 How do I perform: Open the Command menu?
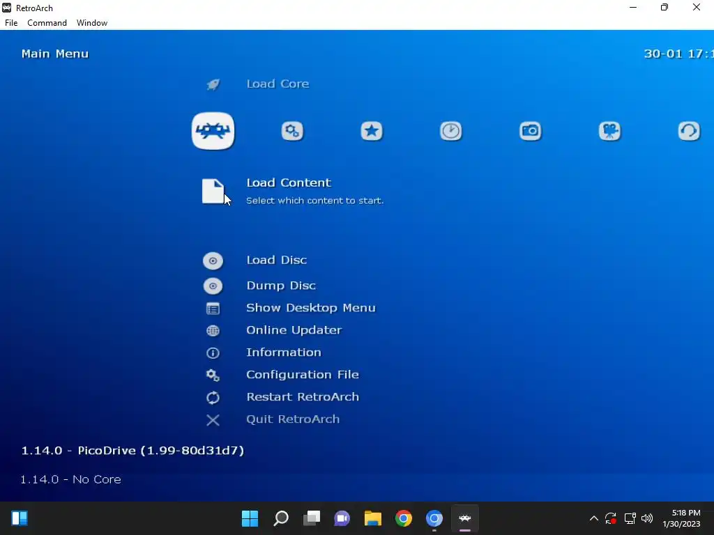pos(47,23)
